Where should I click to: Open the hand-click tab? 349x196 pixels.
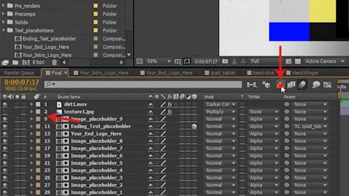(261, 73)
